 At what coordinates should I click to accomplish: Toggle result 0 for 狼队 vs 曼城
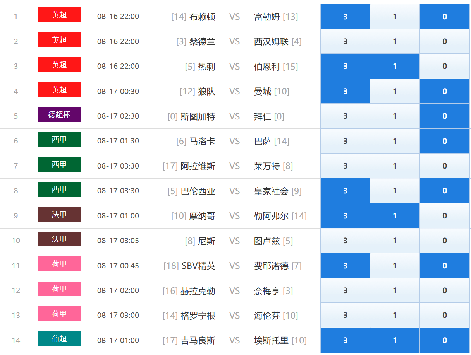pos(445,91)
